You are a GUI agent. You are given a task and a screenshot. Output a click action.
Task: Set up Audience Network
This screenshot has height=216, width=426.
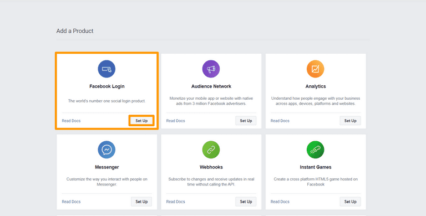[246, 121]
